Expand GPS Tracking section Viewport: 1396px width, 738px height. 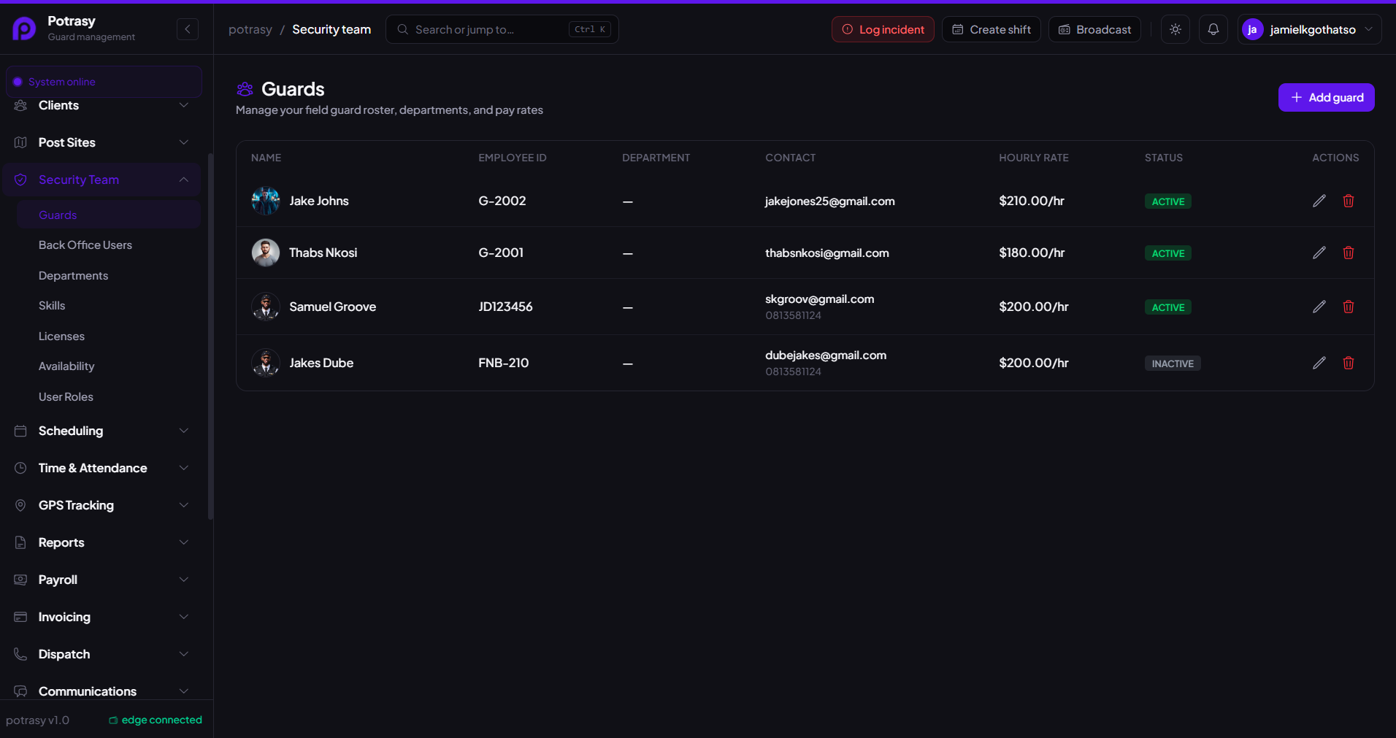click(x=101, y=505)
